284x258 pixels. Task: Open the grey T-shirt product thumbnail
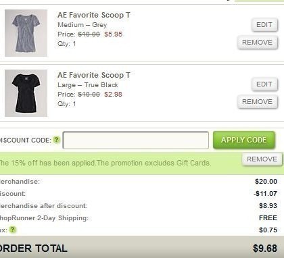(x=26, y=33)
